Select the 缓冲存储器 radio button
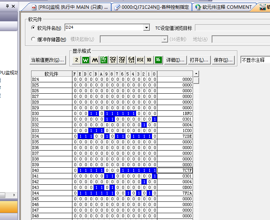The height and width of the screenshot is (220, 270). coord(33,39)
